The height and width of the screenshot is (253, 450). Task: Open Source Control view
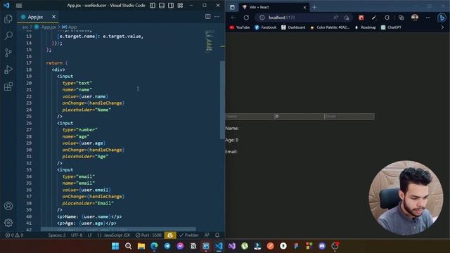[x=8, y=53]
